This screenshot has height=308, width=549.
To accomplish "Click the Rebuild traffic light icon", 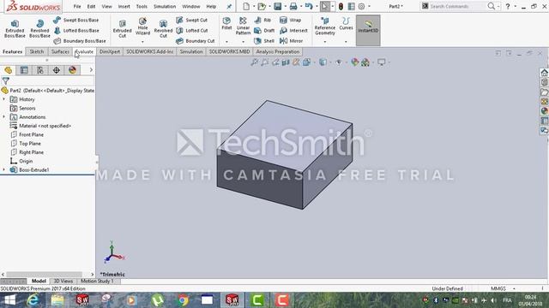I will click(x=341, y=6).
